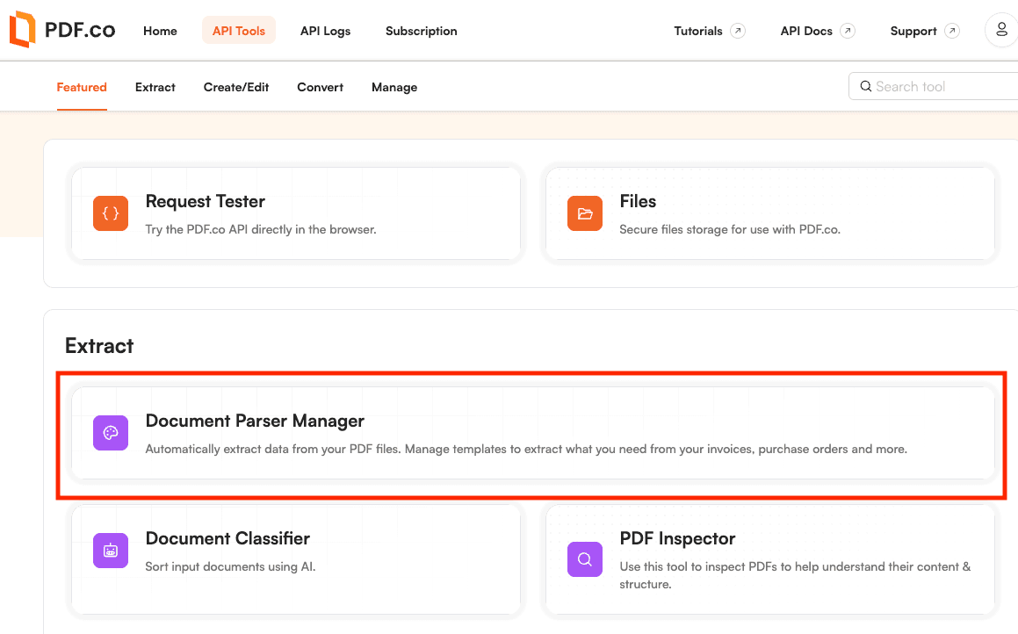Image resolution: width=1018 pixels, height=634 pixels.
Task: Click the PDF Inspector magnifier icon
Action: 585,558
